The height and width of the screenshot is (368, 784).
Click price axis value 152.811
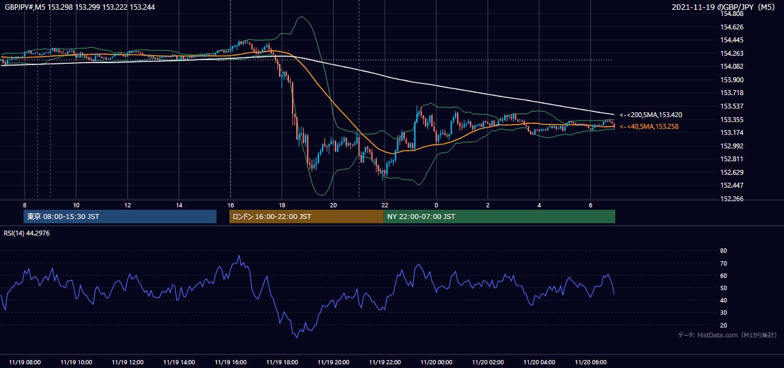click(x=732, y=159)
